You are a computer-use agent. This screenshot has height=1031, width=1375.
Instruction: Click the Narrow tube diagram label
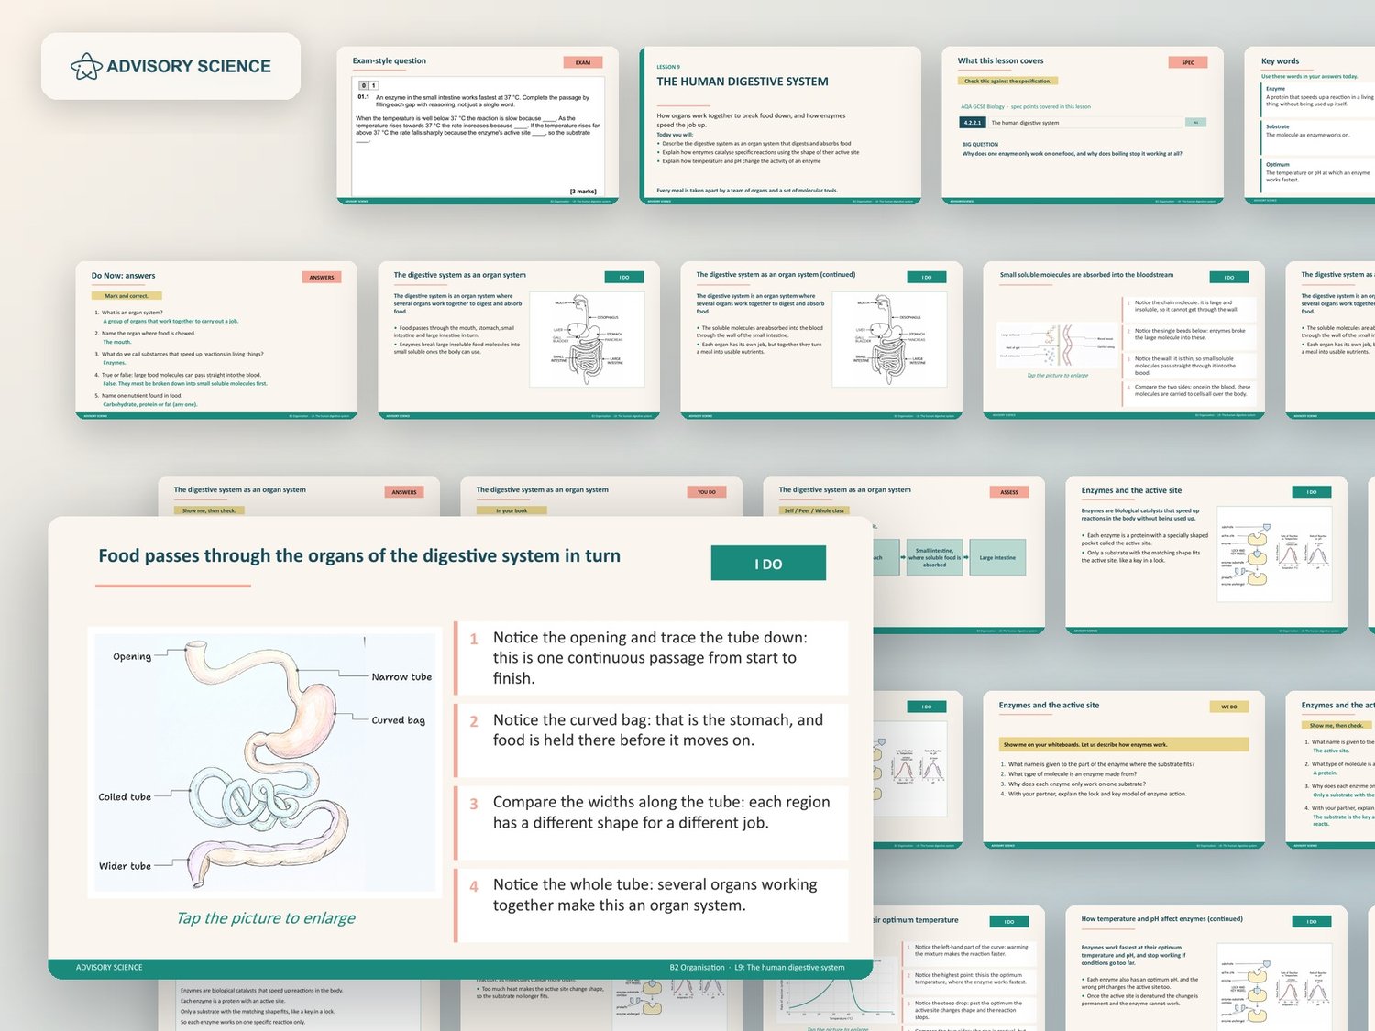tap(401, 677)
